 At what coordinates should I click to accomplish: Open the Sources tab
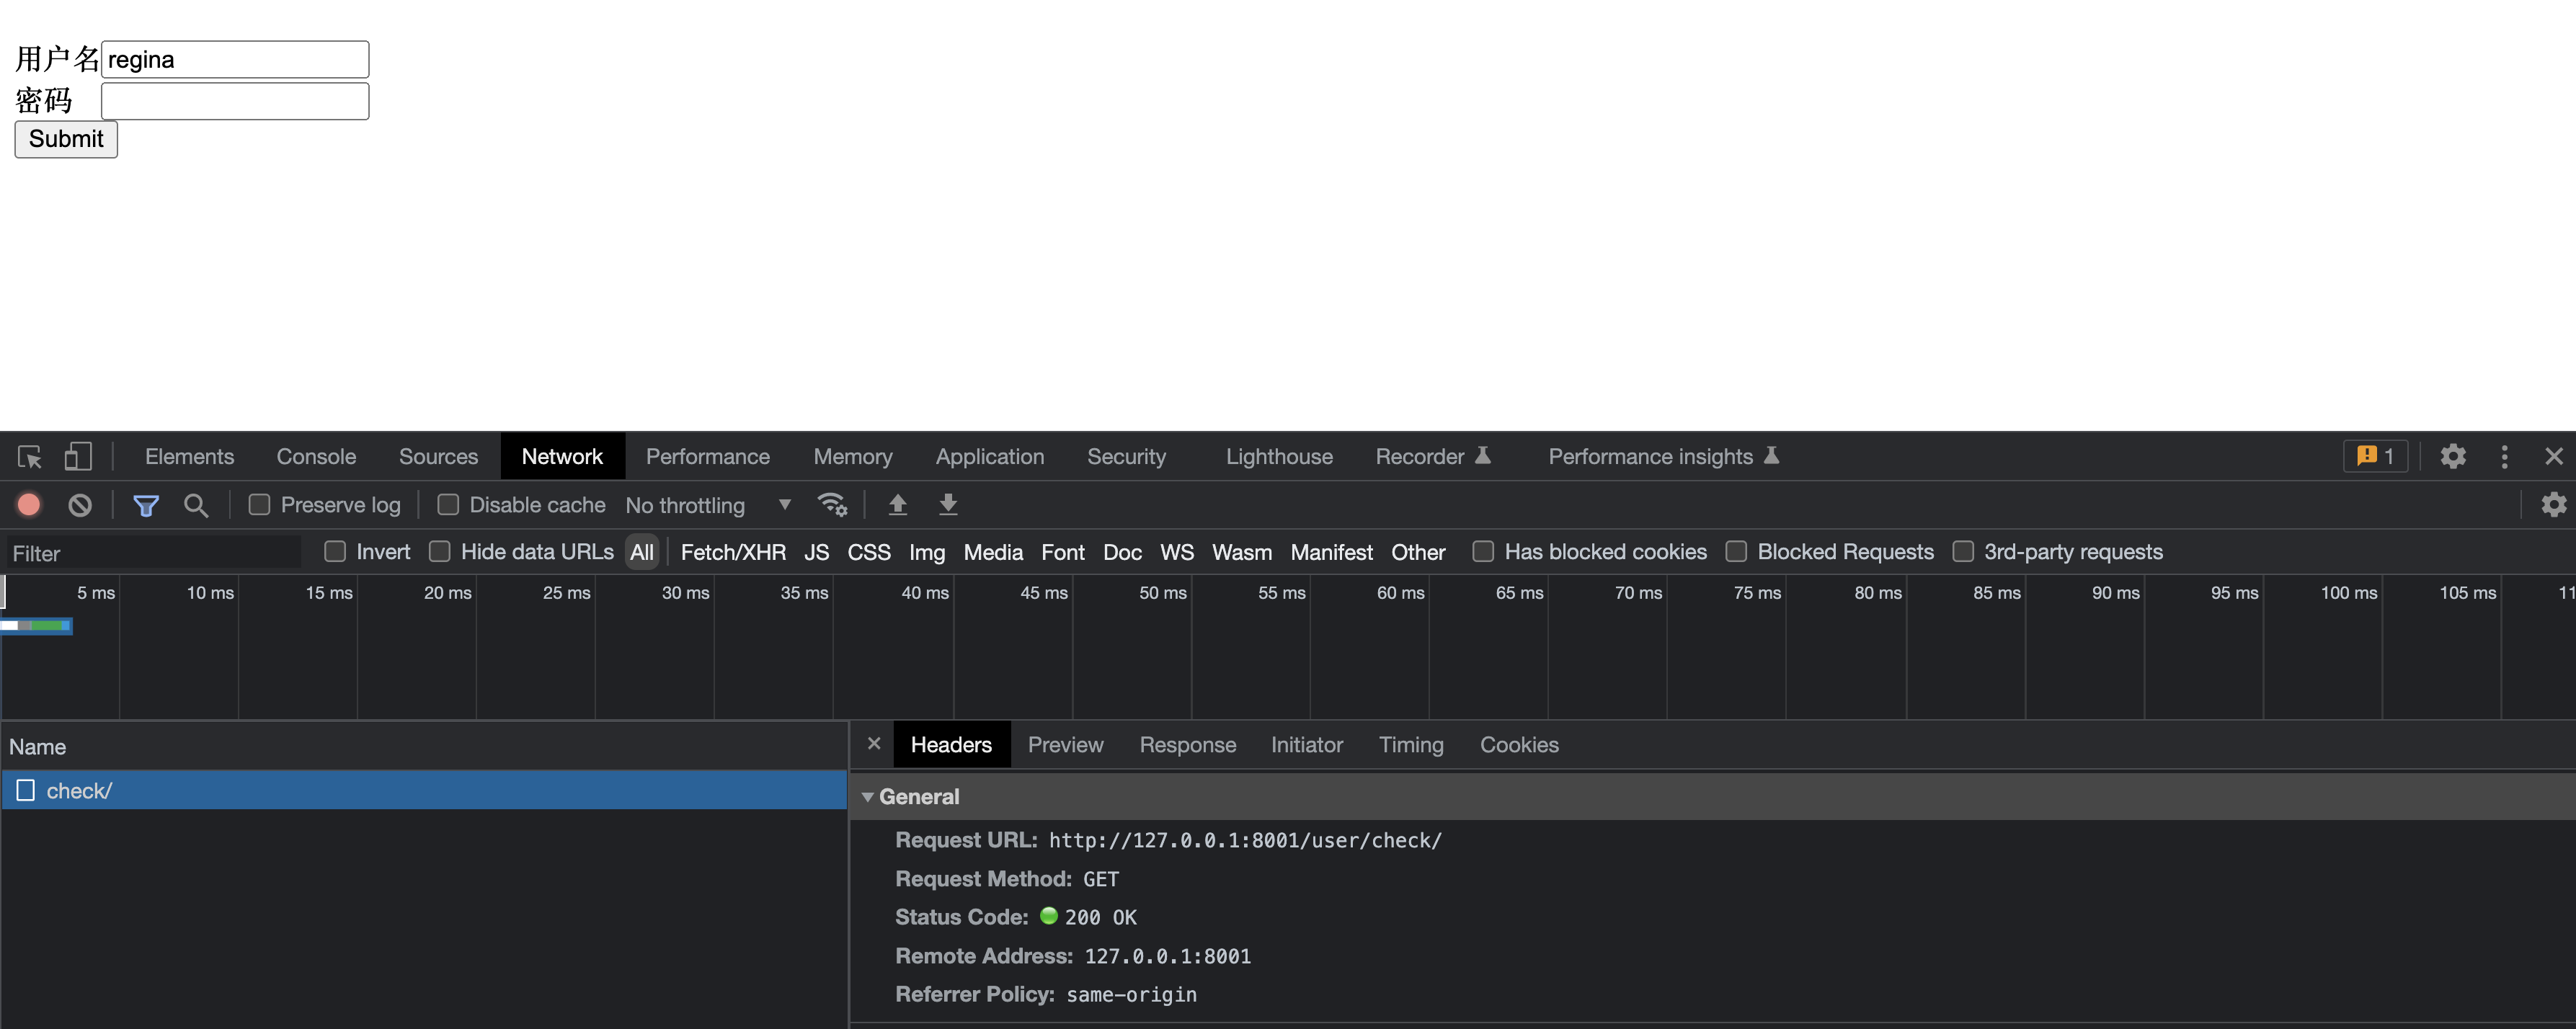click(x=438, y=456)
